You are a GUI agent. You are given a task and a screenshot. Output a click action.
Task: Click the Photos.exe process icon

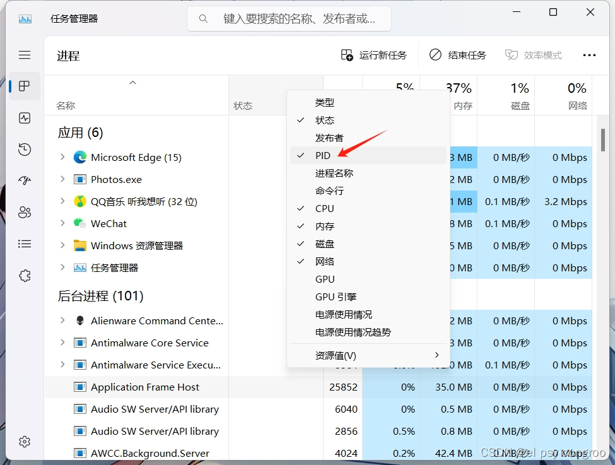(x=80, y=179)
